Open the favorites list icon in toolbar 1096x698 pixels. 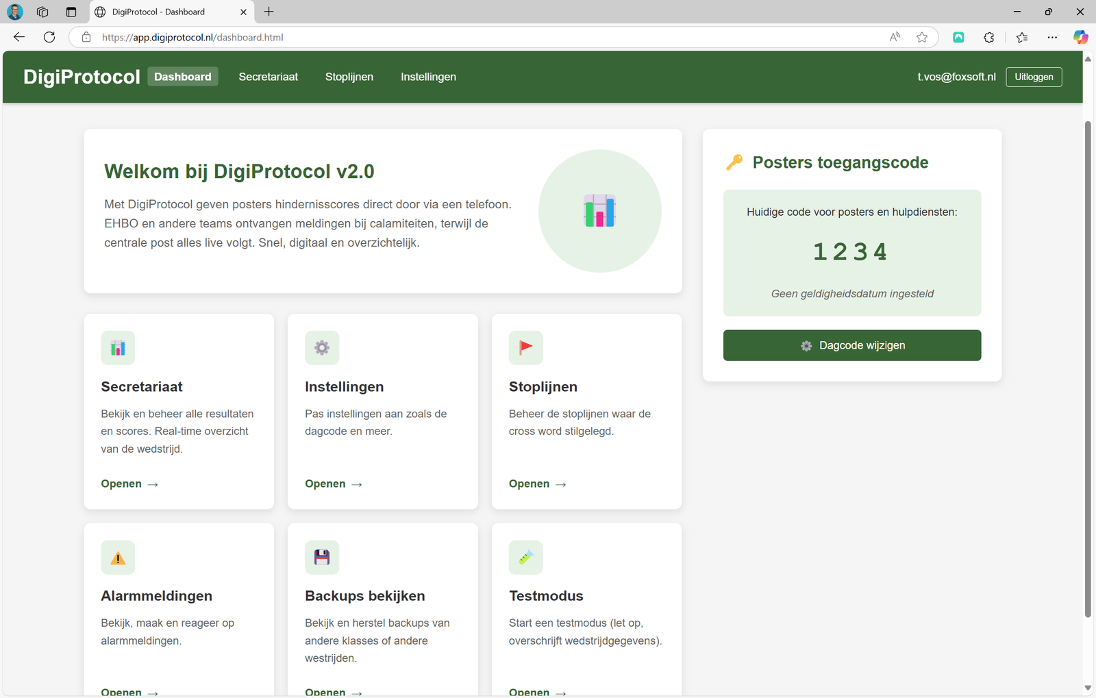click(x=1022, y=37)
